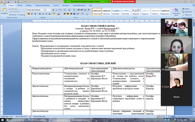Decrease paragraph indent
This screenshot has width=195, height=122.
pos(79,10)
